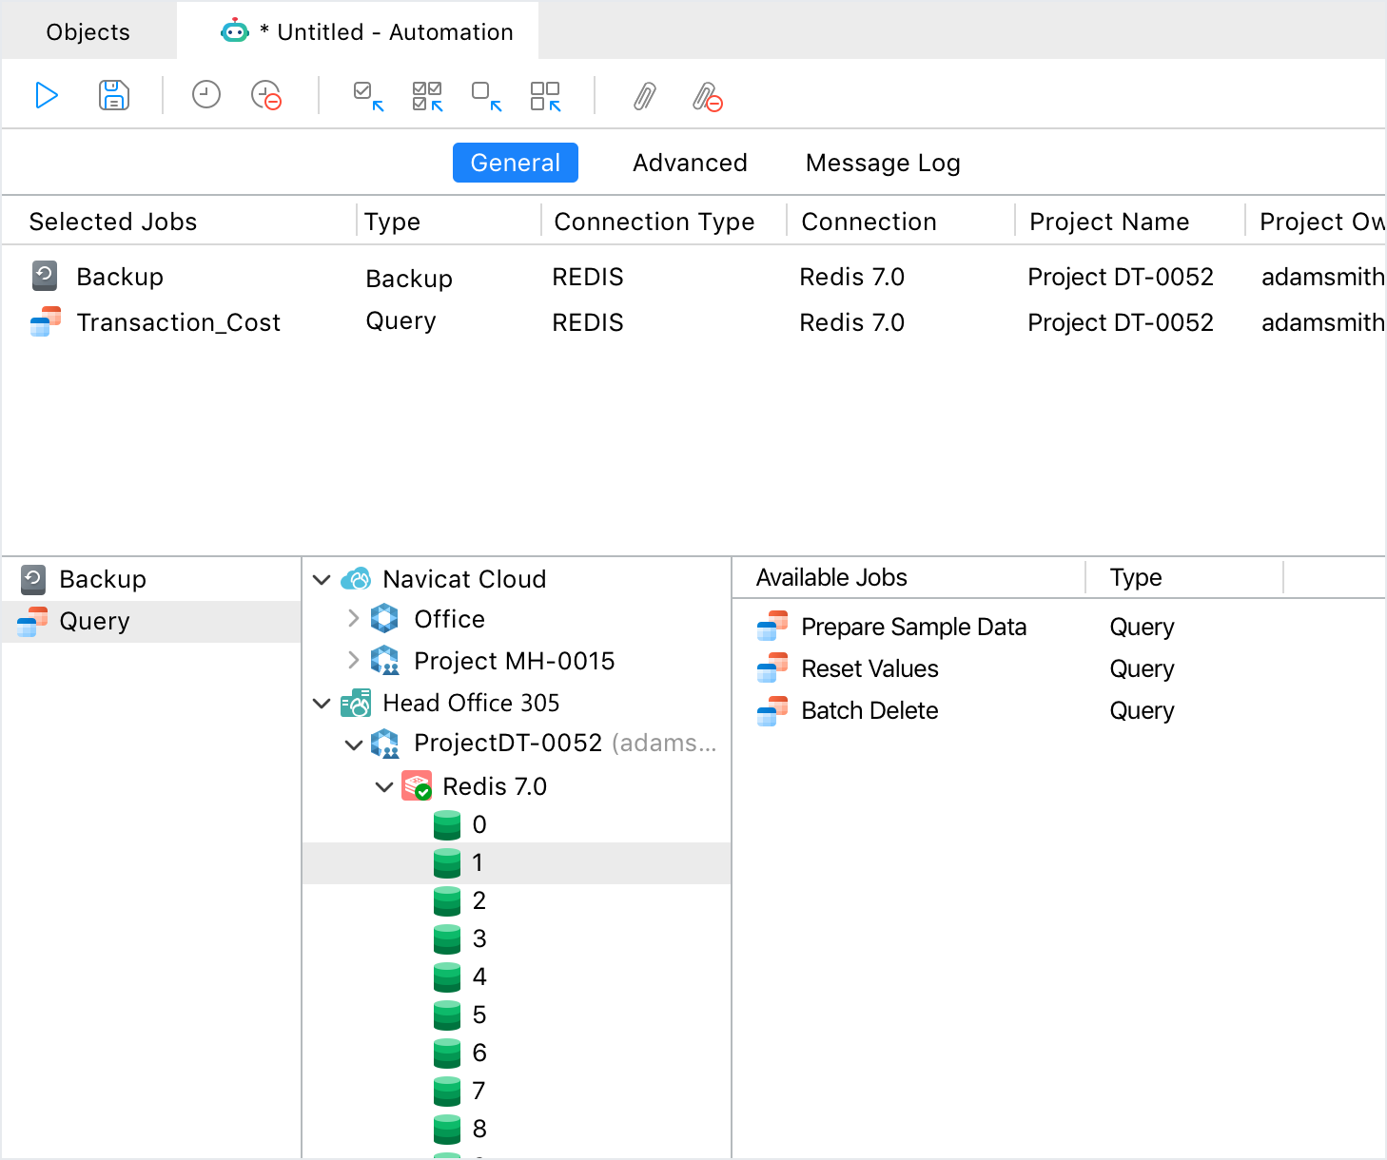Click the Transaction_Cost query icon
The width and height of the screenshot is (1387, 1160).
point(46,321)
